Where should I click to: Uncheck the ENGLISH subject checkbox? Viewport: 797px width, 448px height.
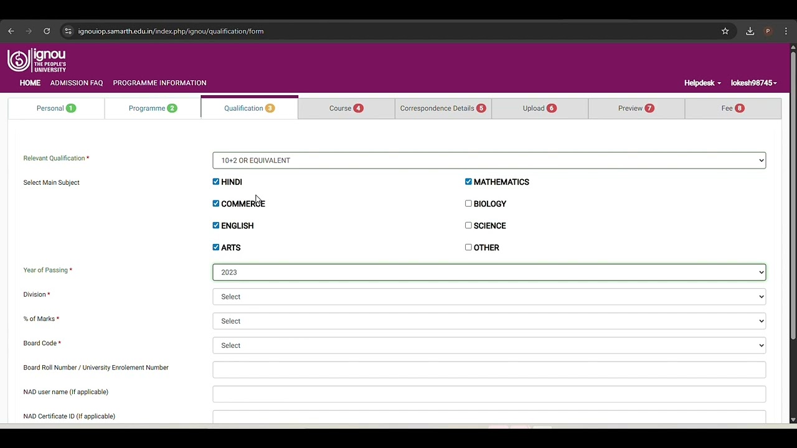point(216,225)
